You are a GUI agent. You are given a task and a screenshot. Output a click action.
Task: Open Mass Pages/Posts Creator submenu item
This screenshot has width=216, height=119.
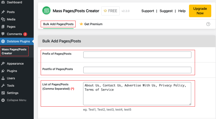click(14, 51)
